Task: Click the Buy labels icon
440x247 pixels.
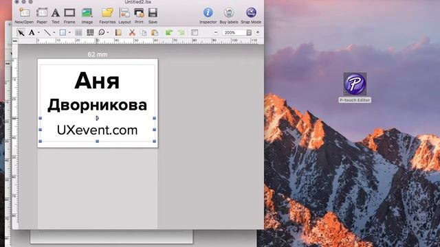Action: [x=229, y=12]
